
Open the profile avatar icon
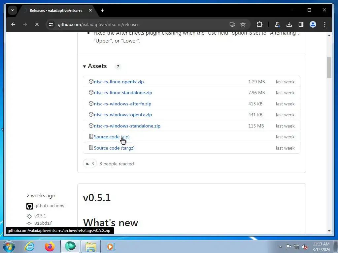(313, 24)
